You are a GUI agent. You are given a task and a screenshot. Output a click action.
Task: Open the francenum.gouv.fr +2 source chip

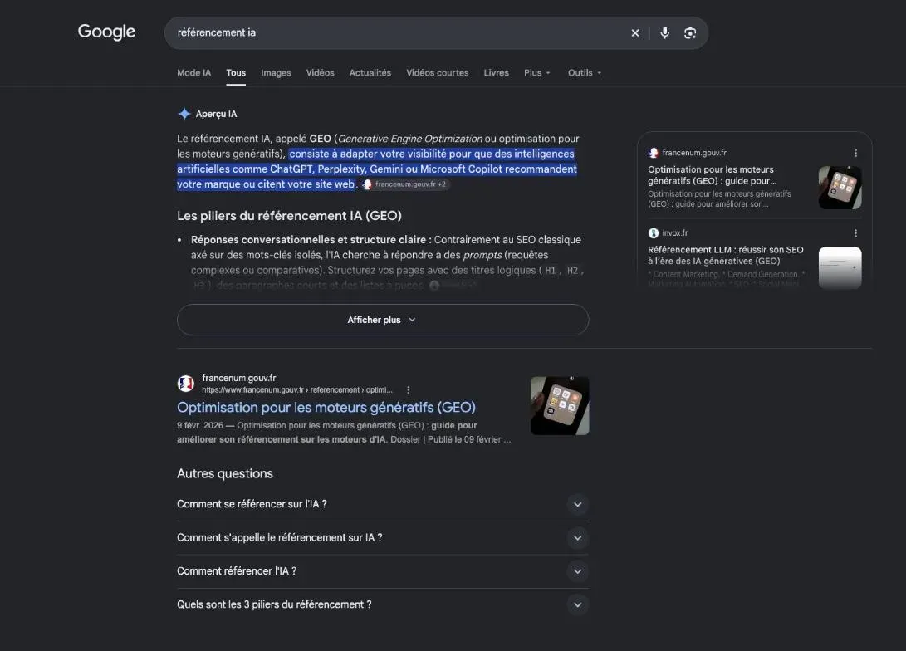coord(405,184)
